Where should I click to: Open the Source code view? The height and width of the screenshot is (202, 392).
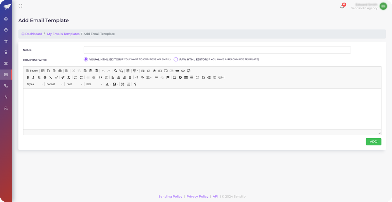(x=32, y=71)
